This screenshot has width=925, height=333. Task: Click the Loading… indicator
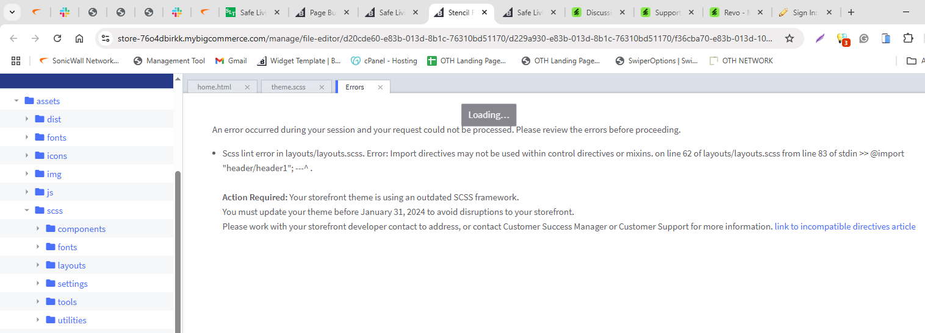coord(489,115)
